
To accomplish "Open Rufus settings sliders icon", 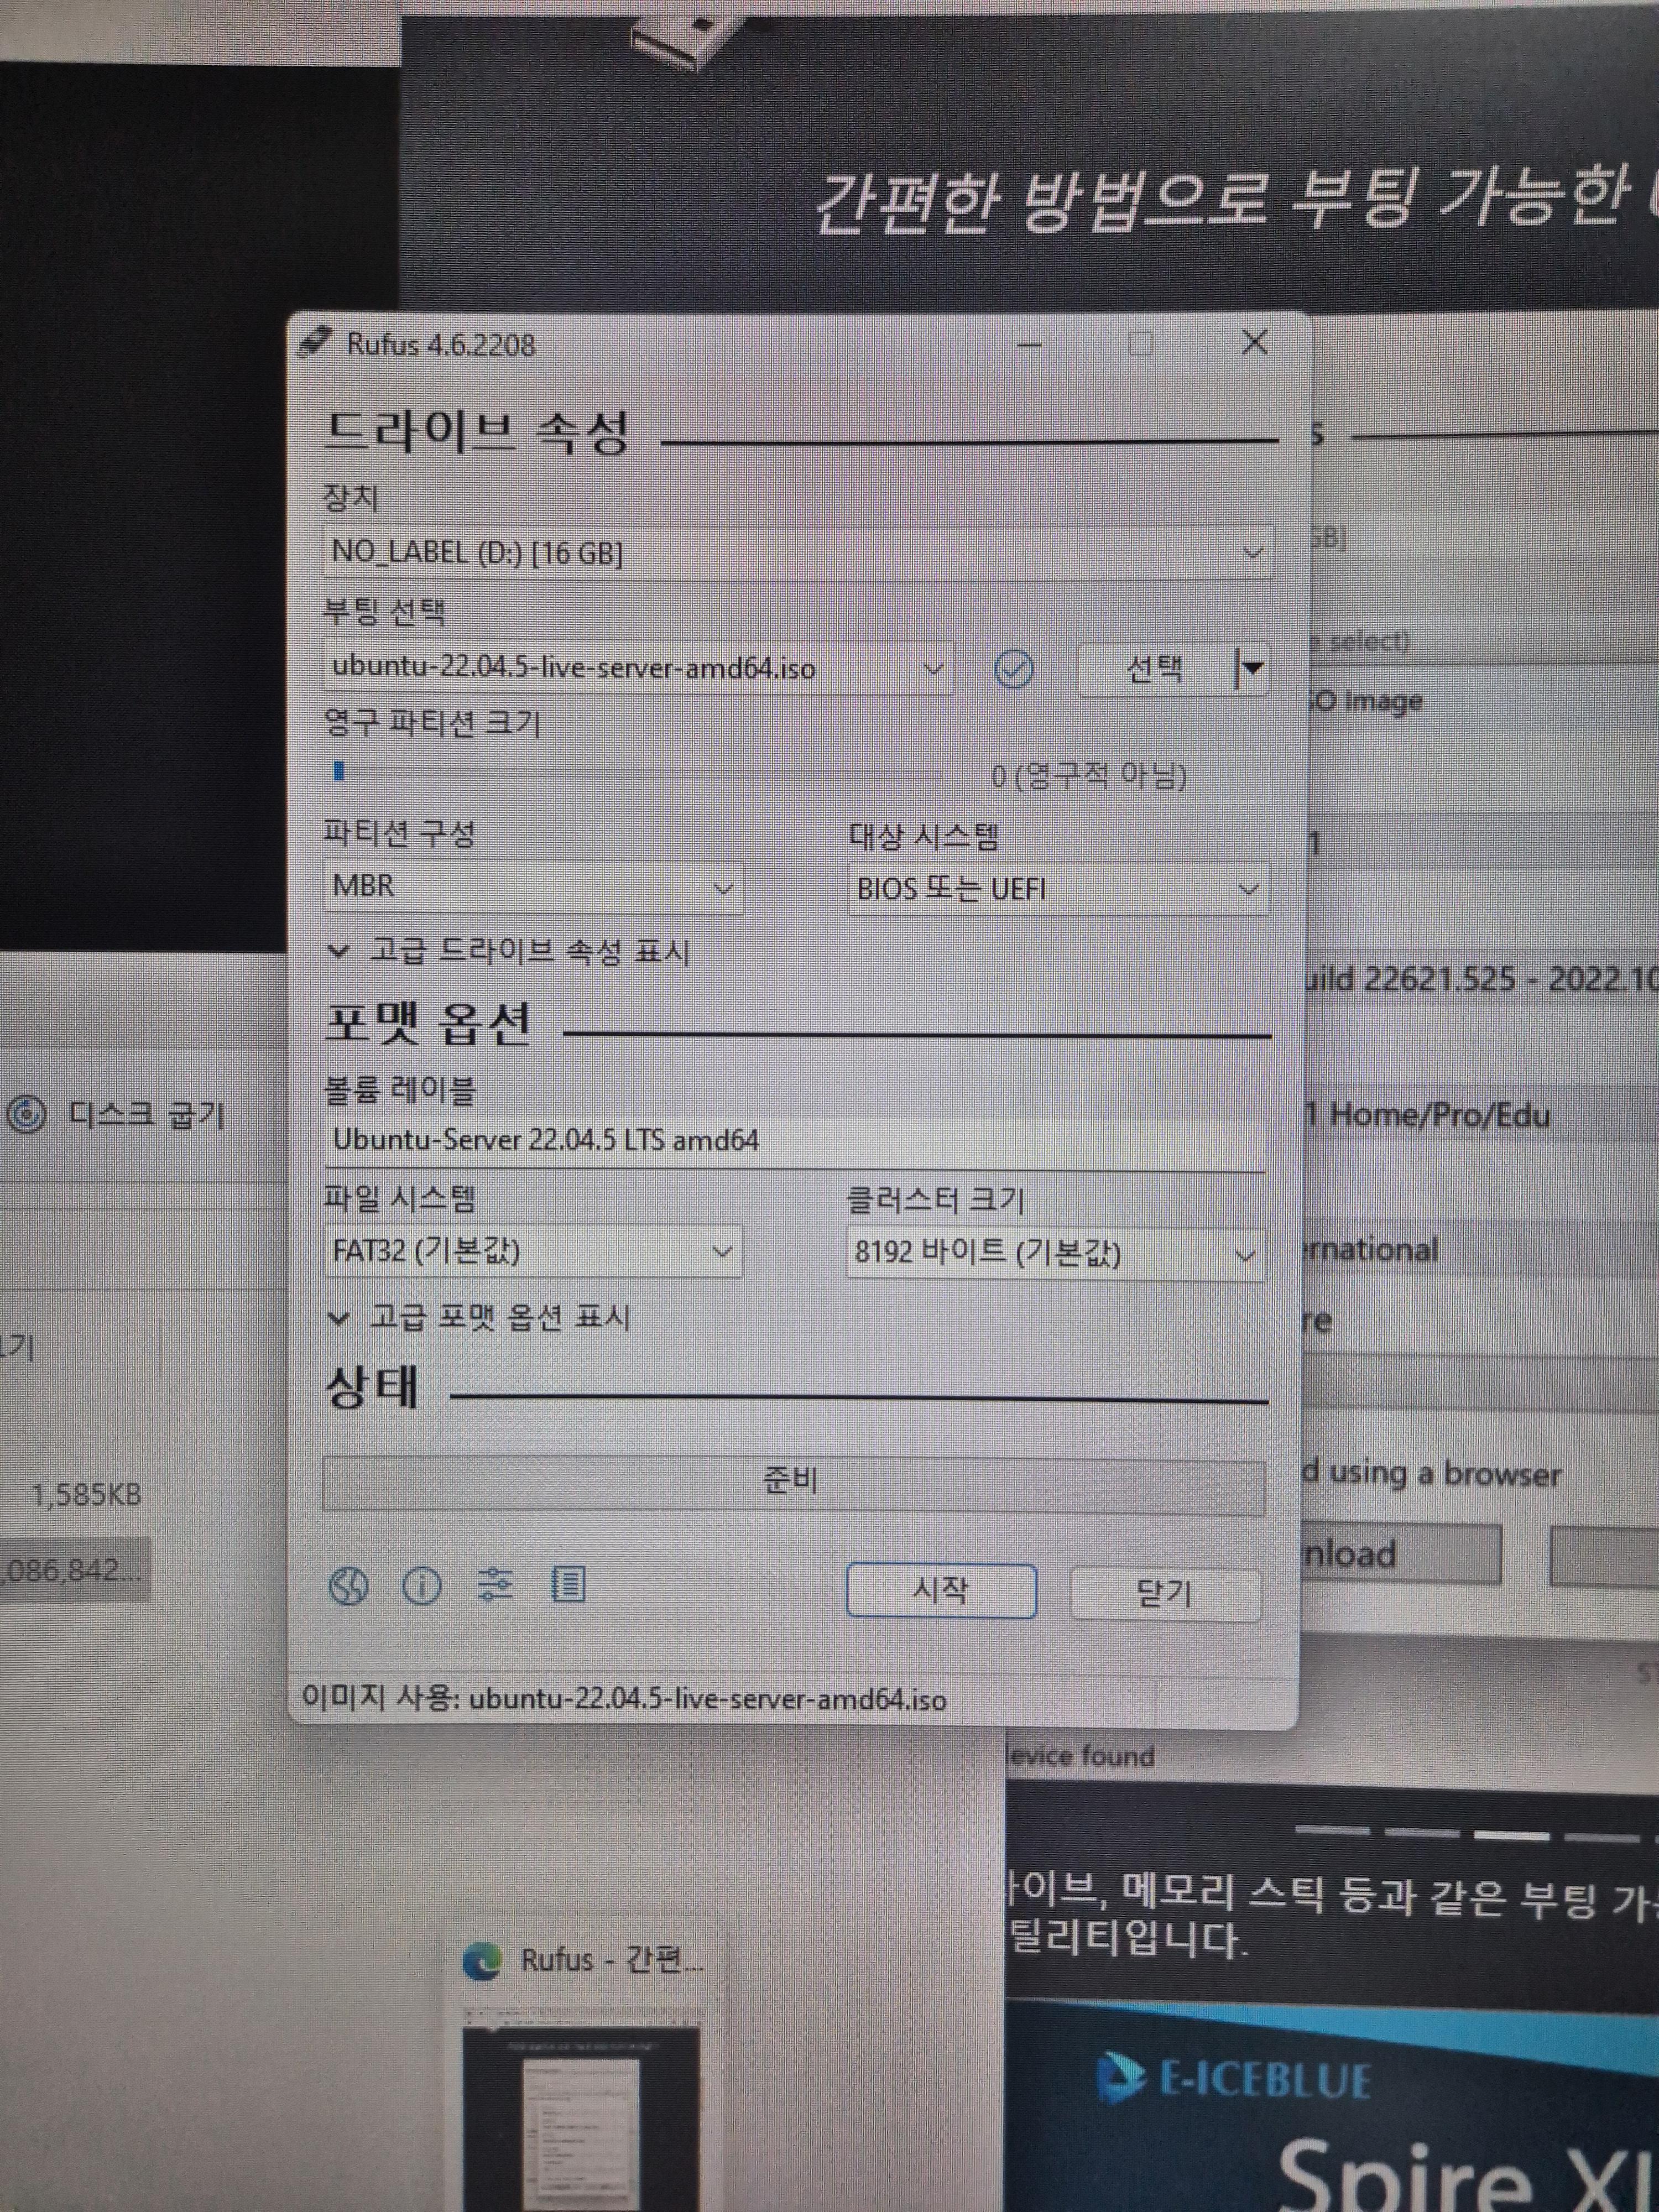I will point(495,1584).
